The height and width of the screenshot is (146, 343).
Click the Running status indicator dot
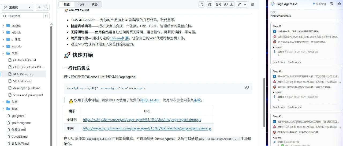tap(314, 4)
